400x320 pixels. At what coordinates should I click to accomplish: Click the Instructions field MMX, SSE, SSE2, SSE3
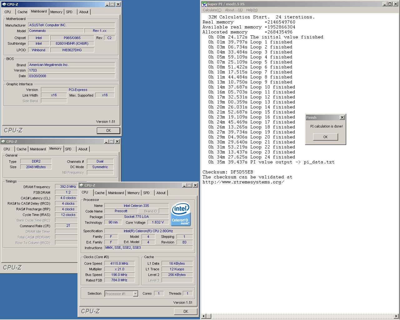(149, 247)
